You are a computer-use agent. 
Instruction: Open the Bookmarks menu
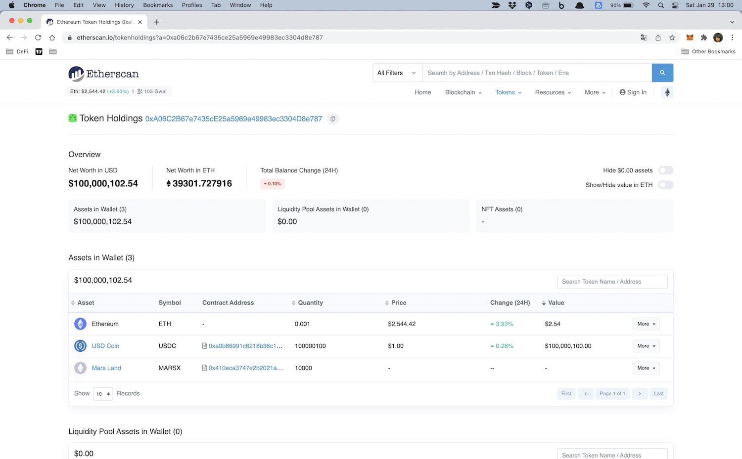(158, 5)
